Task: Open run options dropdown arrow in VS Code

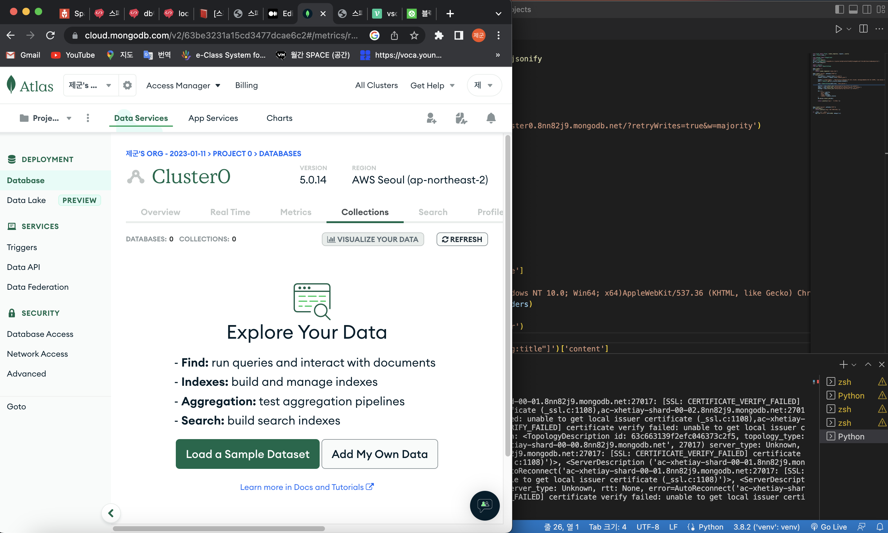Action: pos(849,29)
